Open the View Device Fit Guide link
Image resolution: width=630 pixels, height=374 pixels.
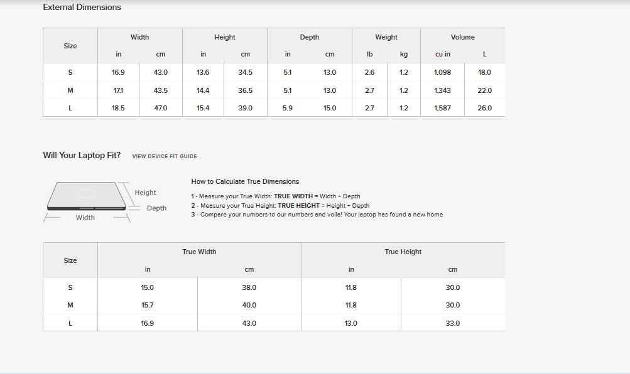pos(164,156)
